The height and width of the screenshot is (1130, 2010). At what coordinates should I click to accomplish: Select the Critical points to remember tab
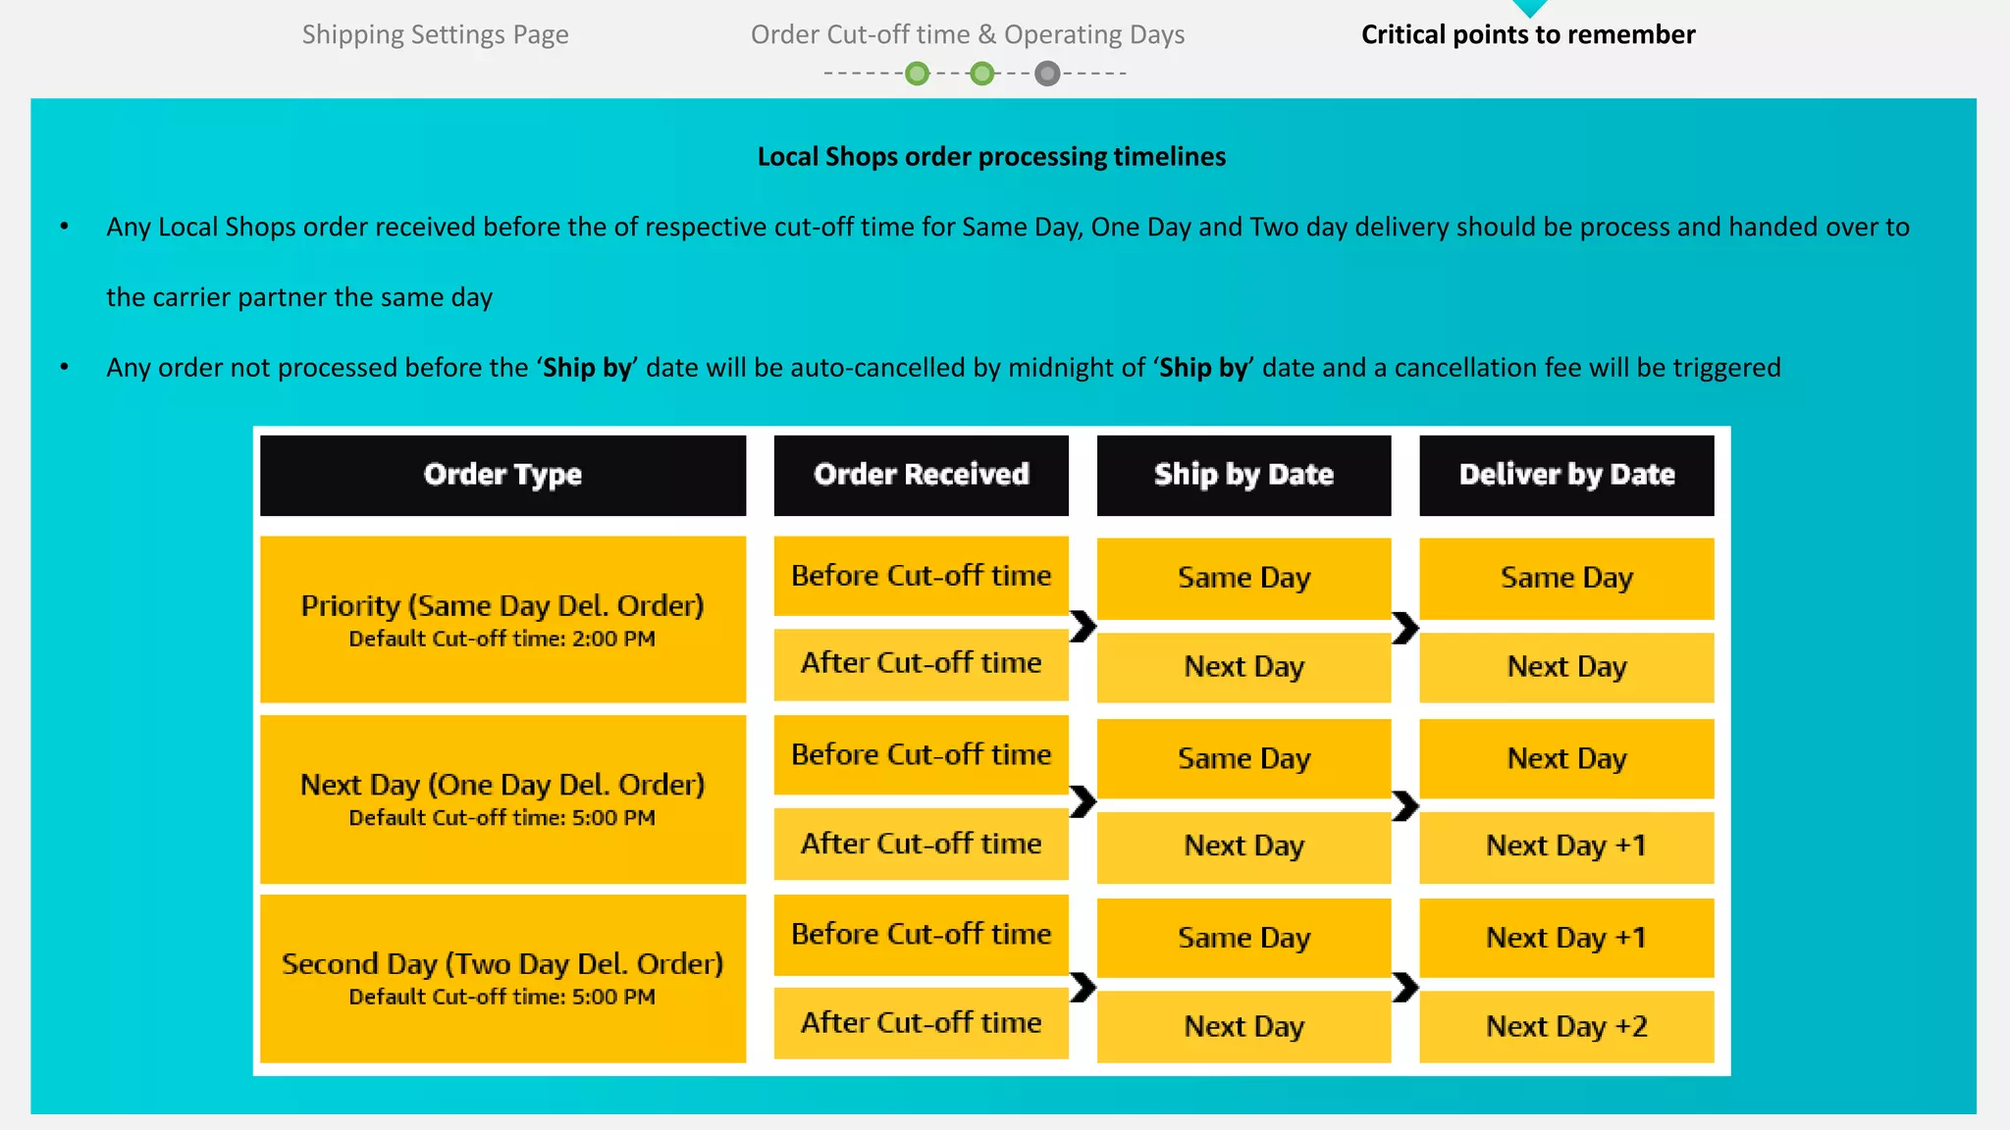point(1528,34)
